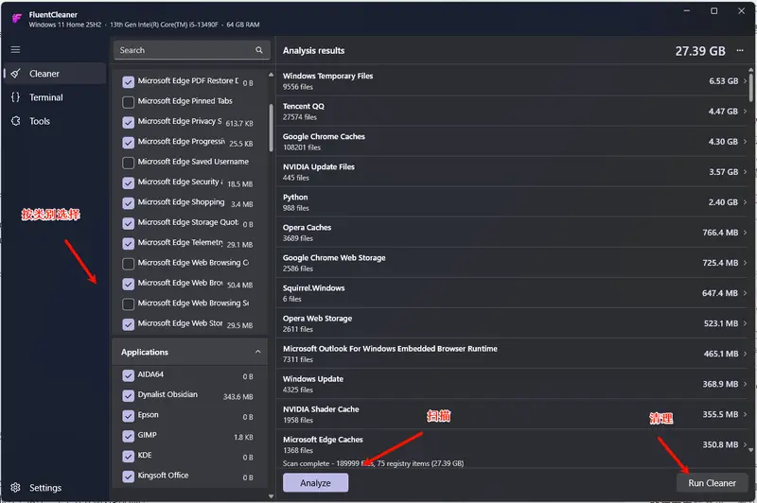This screenshot has width=757, height=503.
Task: Click the Analyze button
Action: coord(315,483)
